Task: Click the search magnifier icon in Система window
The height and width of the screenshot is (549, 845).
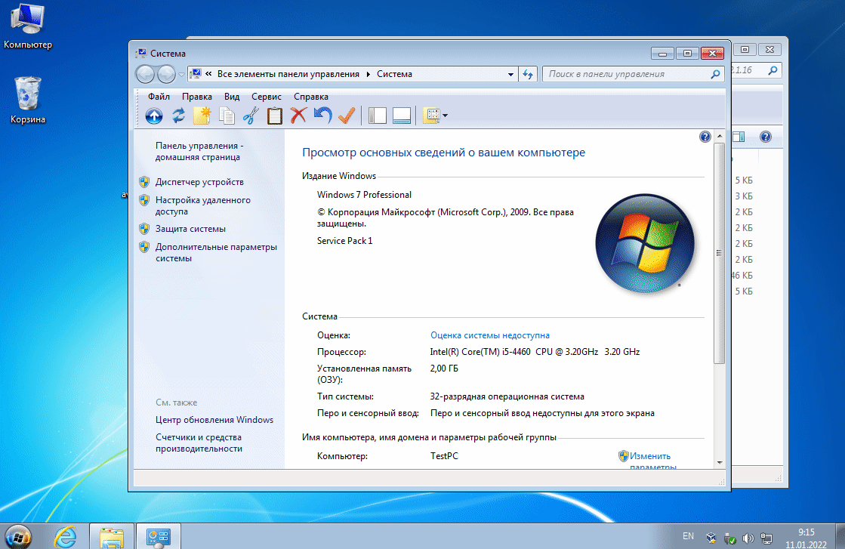Action: (716, 74)
